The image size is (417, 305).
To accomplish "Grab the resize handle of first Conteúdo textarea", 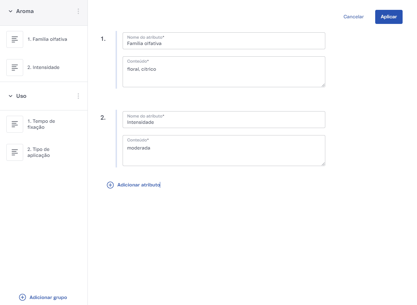I will coord(323,85).
